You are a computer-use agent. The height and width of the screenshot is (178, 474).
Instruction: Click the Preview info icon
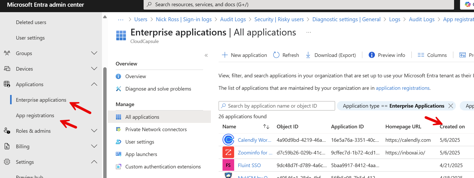[372, 55]
